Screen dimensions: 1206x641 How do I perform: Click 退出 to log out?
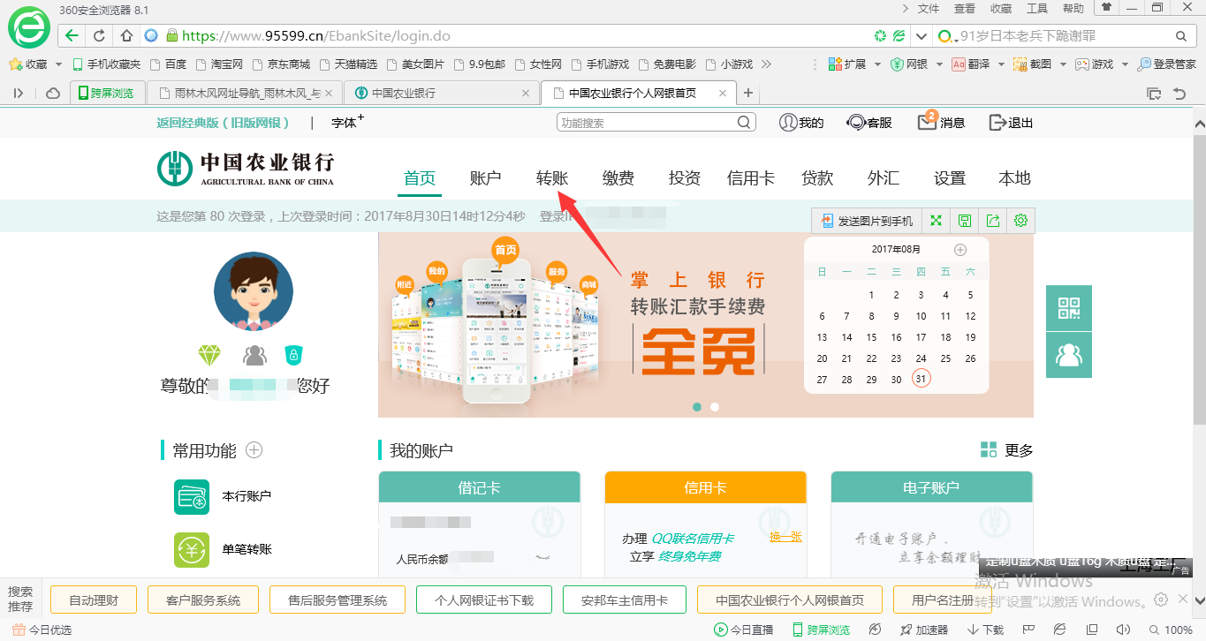pyautogui.click(x=1012, y=123)
